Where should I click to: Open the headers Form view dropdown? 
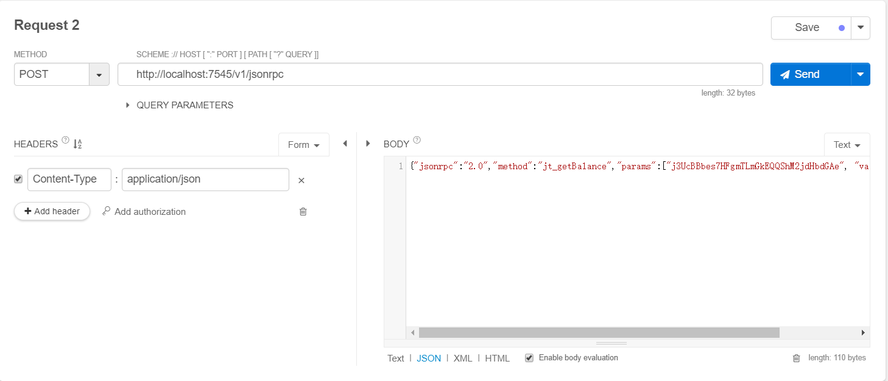coord(303,145)
